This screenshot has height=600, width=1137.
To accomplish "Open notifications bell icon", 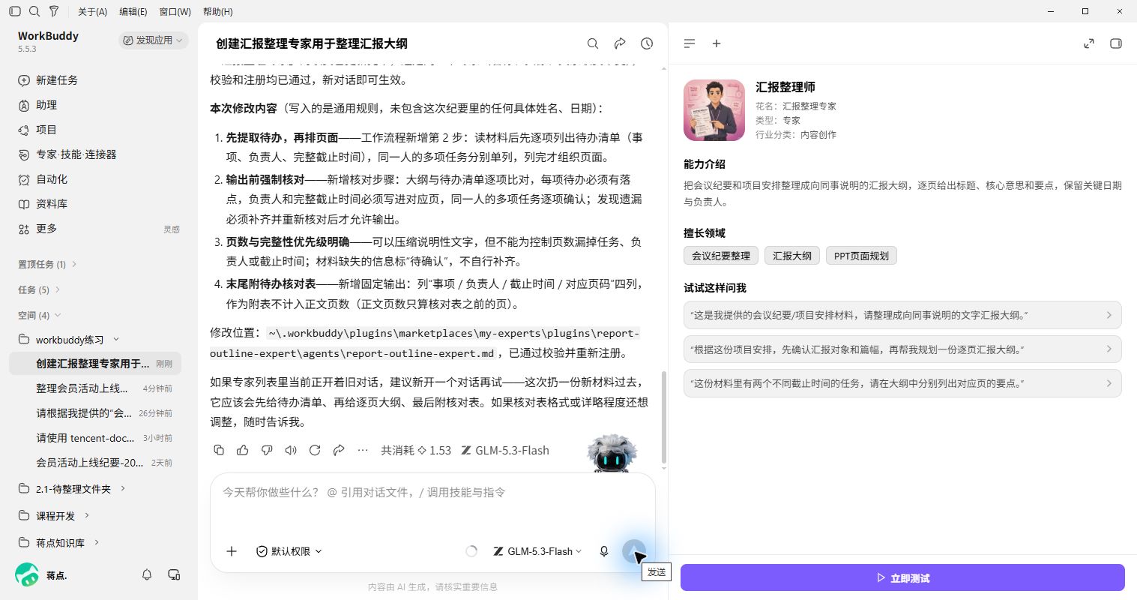I will click(x=147, y=574).
